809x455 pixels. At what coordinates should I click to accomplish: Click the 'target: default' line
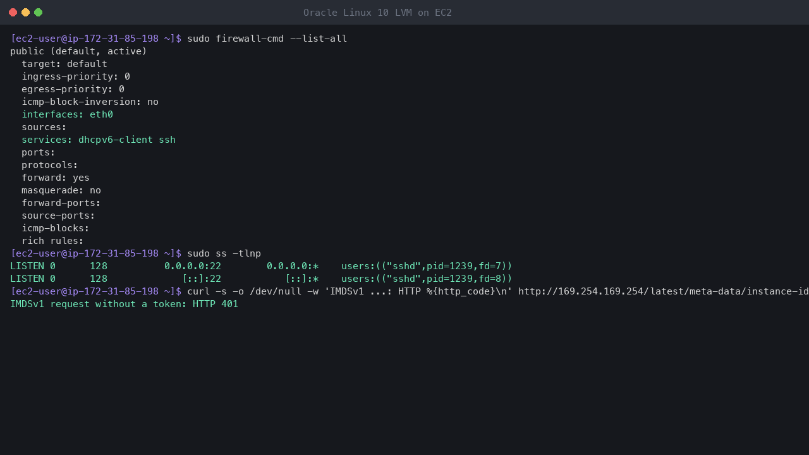[x=64, y=64]
